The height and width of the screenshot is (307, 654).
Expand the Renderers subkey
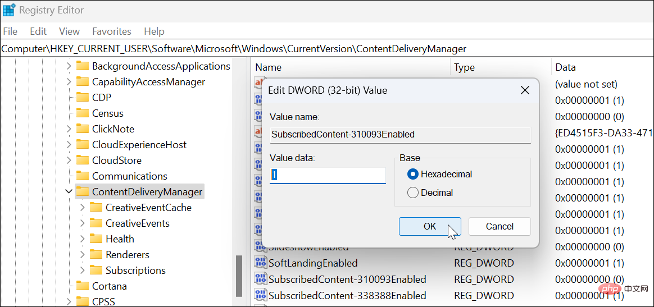[x=83, y=255]
